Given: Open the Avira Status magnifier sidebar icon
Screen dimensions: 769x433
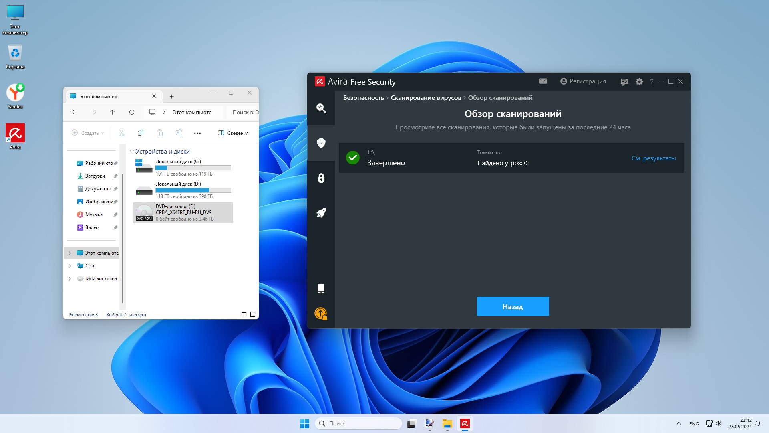Looking at the screenshot, I should [321, 108].
